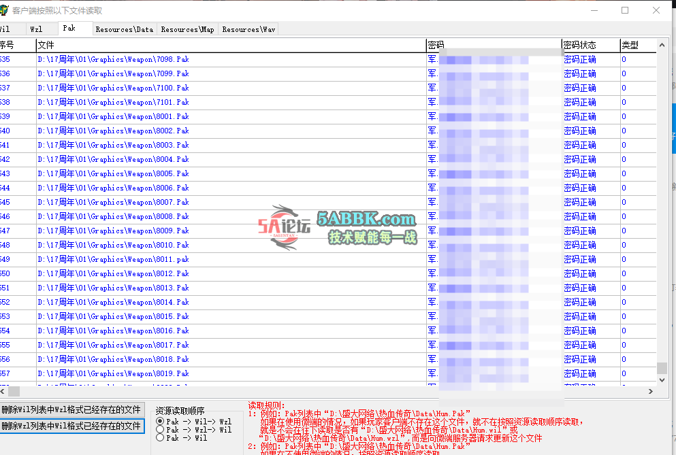This screenshot has width=676, height=455.
Task: Click 删除Wil列表中Wzl格式已经存在的文件 button
Action: click(x=71, y=409)
